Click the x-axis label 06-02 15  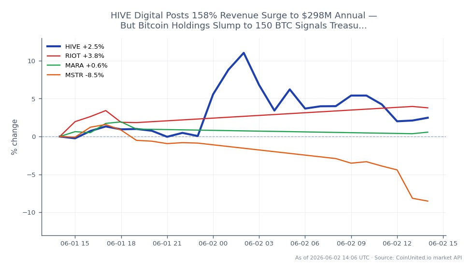pos(443,244)
